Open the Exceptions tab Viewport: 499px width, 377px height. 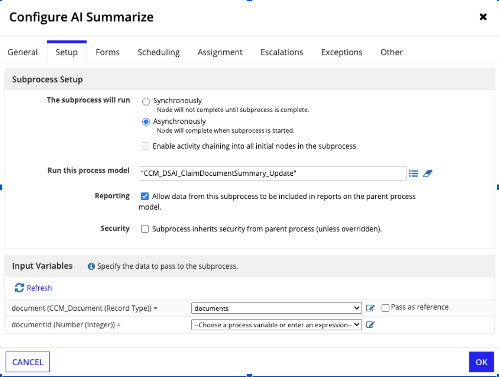pos(342,52)
